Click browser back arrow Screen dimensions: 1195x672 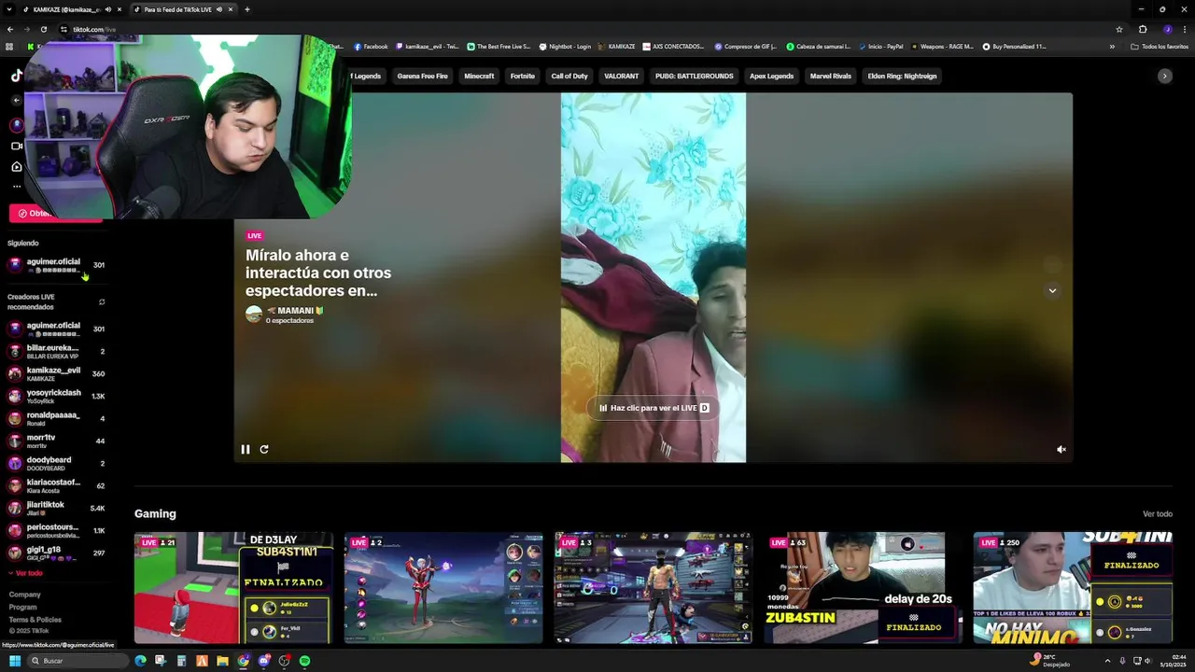coord(9,29)
